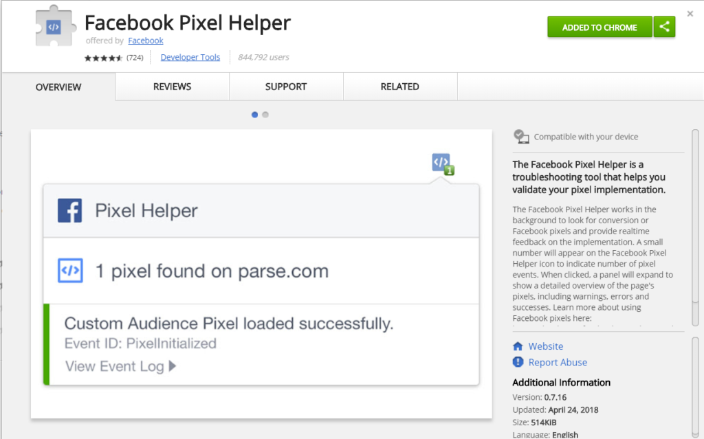This screenshot has height=439, width=704.
Task: Open the Report Abuse link
Action: tap(558, 362)
